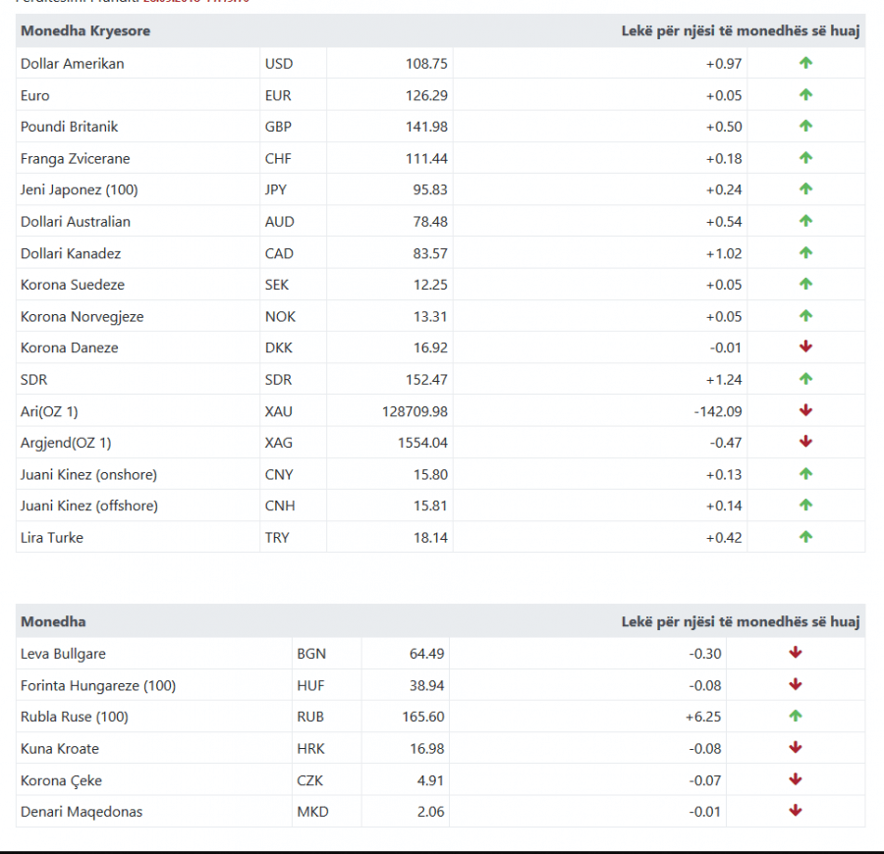Click the red down arrow in the Ari XAU row
The width and height of the screenshot is (884, 854).
click(x=805, y=410)
